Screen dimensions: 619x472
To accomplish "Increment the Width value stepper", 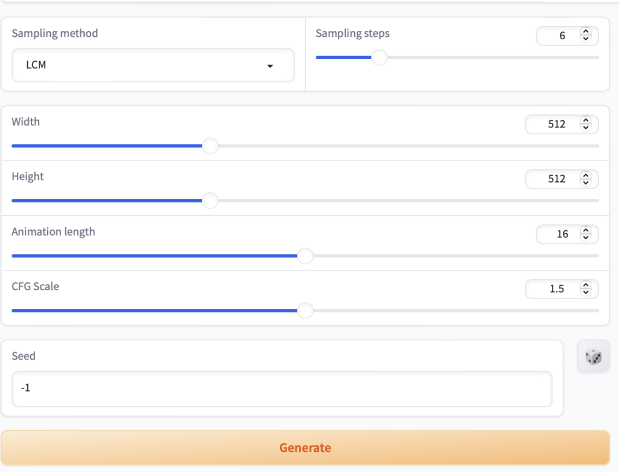I will (585, 121).
